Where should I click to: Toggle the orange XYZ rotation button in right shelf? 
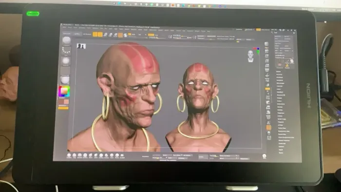pos(267,89)
